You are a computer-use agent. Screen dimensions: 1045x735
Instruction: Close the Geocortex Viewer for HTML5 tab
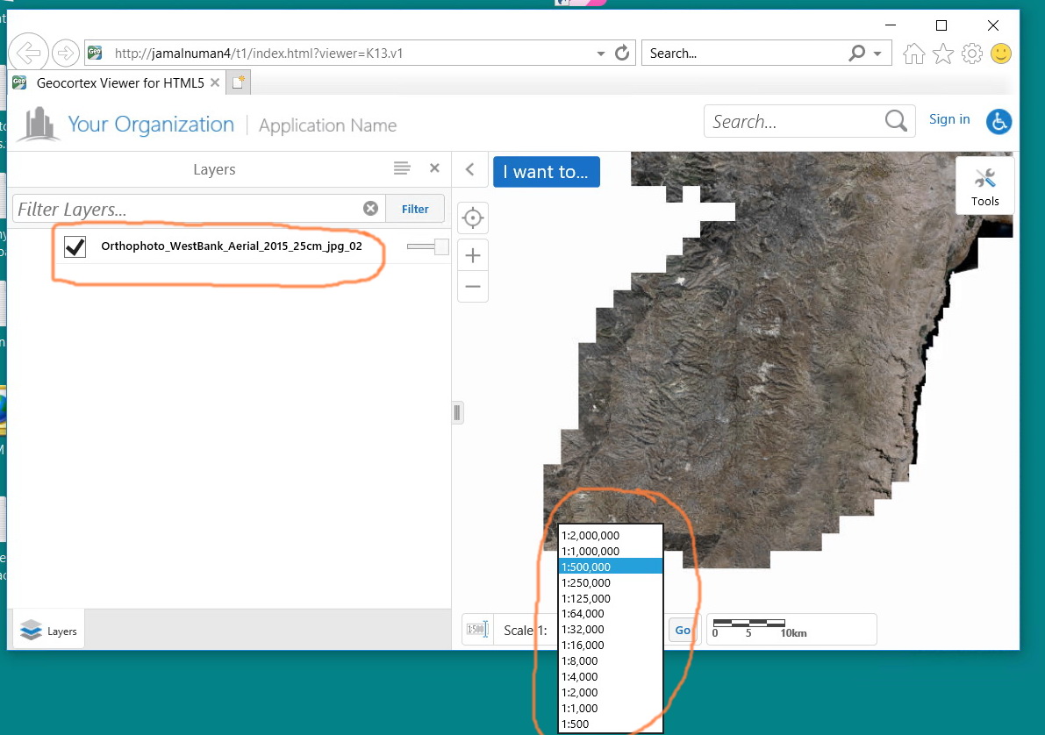click(x=215, y=82)
